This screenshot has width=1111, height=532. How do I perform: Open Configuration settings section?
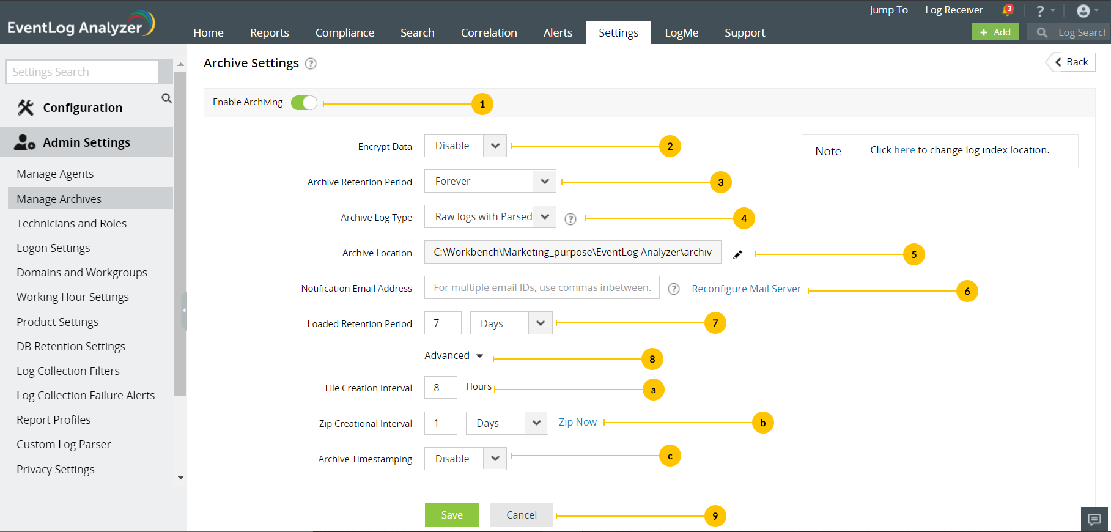[83, 108]
